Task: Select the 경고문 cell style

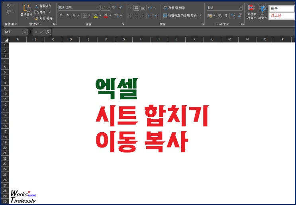Action: [282, 15]
